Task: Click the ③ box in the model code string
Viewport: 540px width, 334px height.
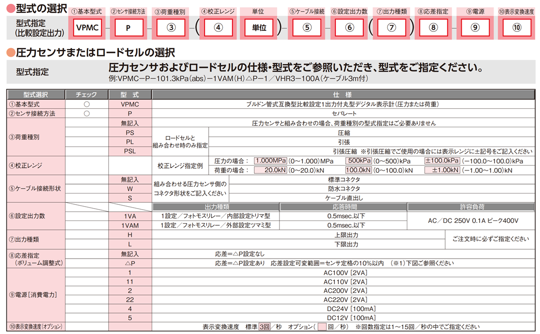Action: pyautogui.click(x=171, y=27)
